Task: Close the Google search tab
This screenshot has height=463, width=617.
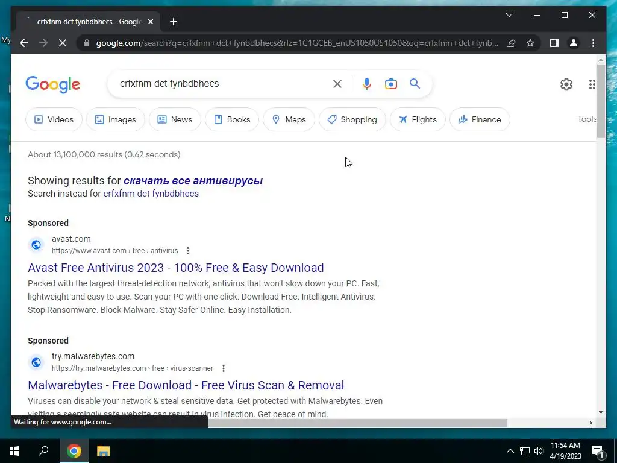Action: click(x=150, y=22)
